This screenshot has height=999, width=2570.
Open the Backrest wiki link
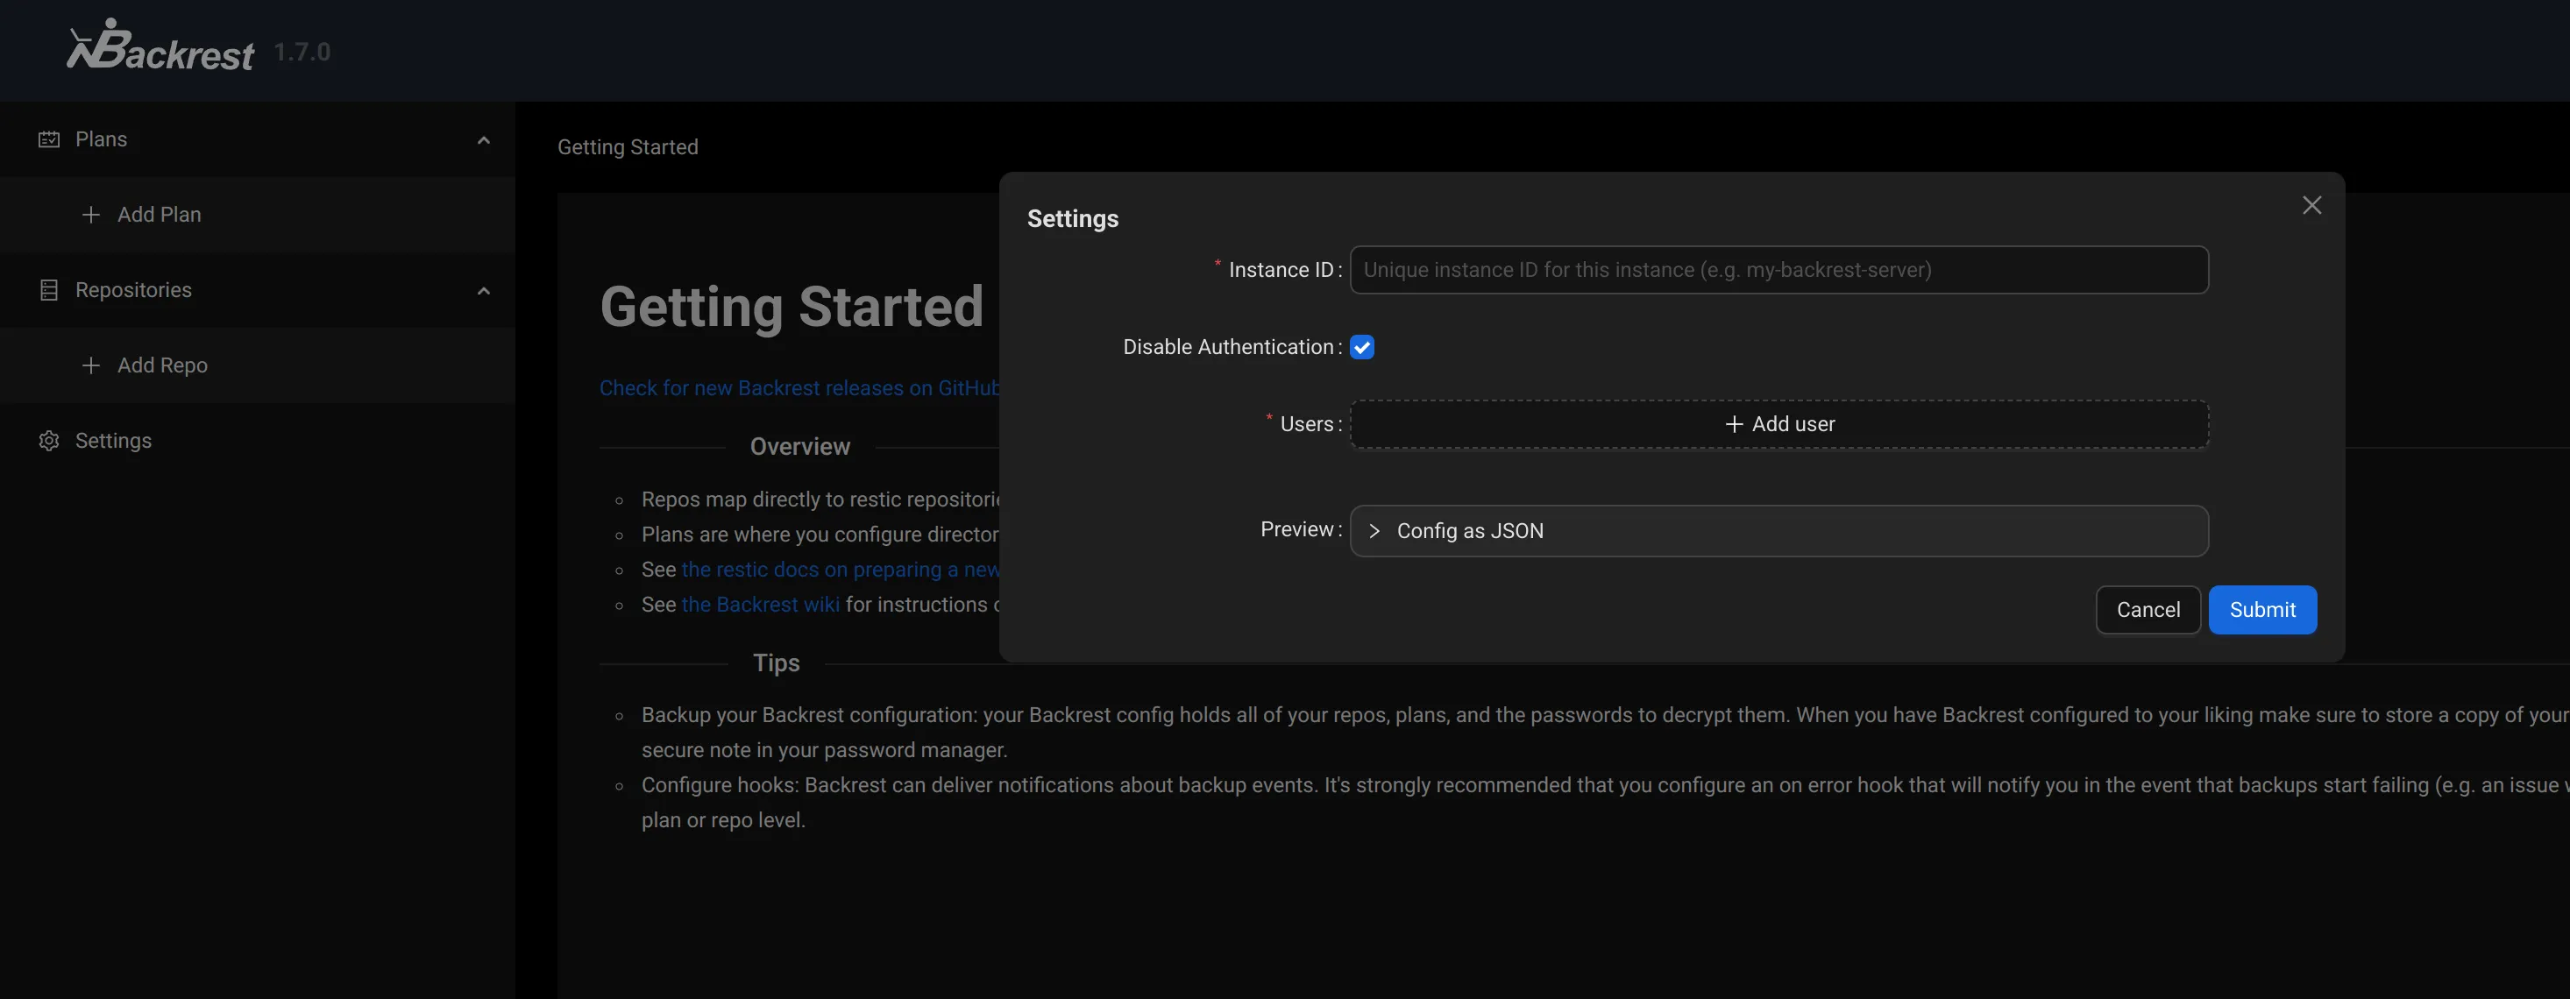click(760, 604)
